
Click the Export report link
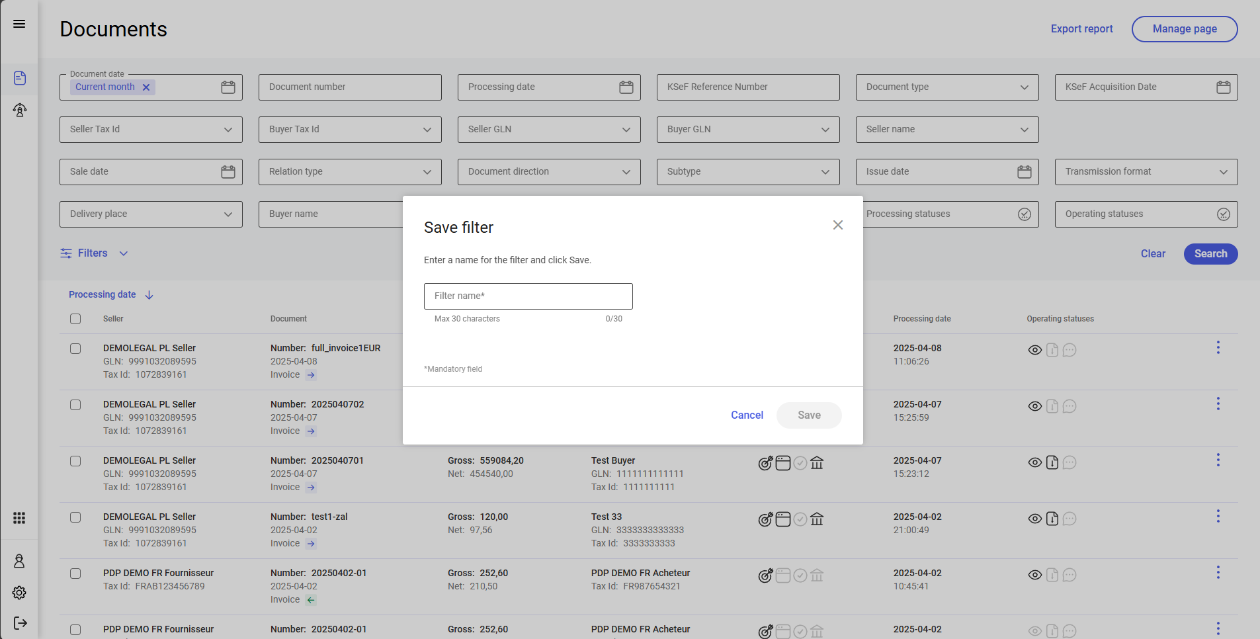[1081, 29]
